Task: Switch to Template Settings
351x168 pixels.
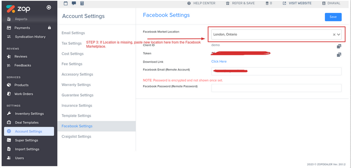Action: (x=76, y=115)
